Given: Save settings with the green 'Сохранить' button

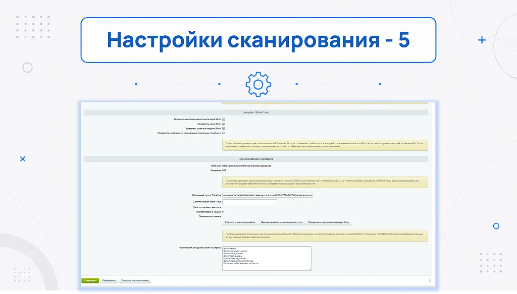Looking at the screenshot, I should tap(90, 280).
